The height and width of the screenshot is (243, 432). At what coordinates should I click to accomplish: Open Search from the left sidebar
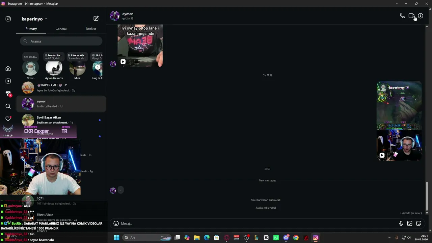(x=8, y=106)
